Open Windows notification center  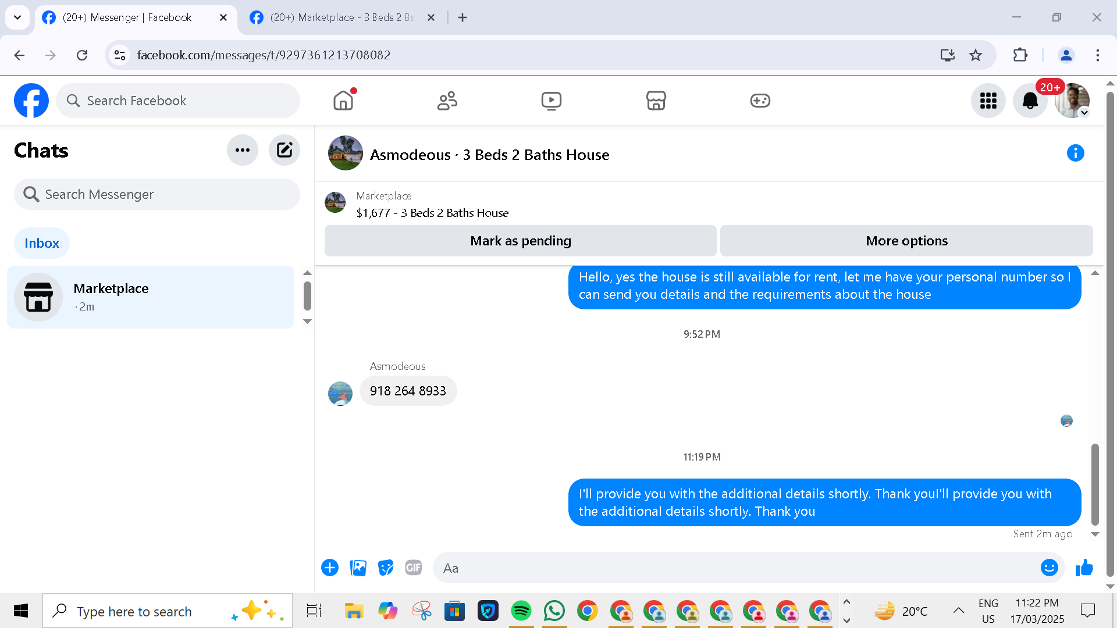pos(1087,611)
